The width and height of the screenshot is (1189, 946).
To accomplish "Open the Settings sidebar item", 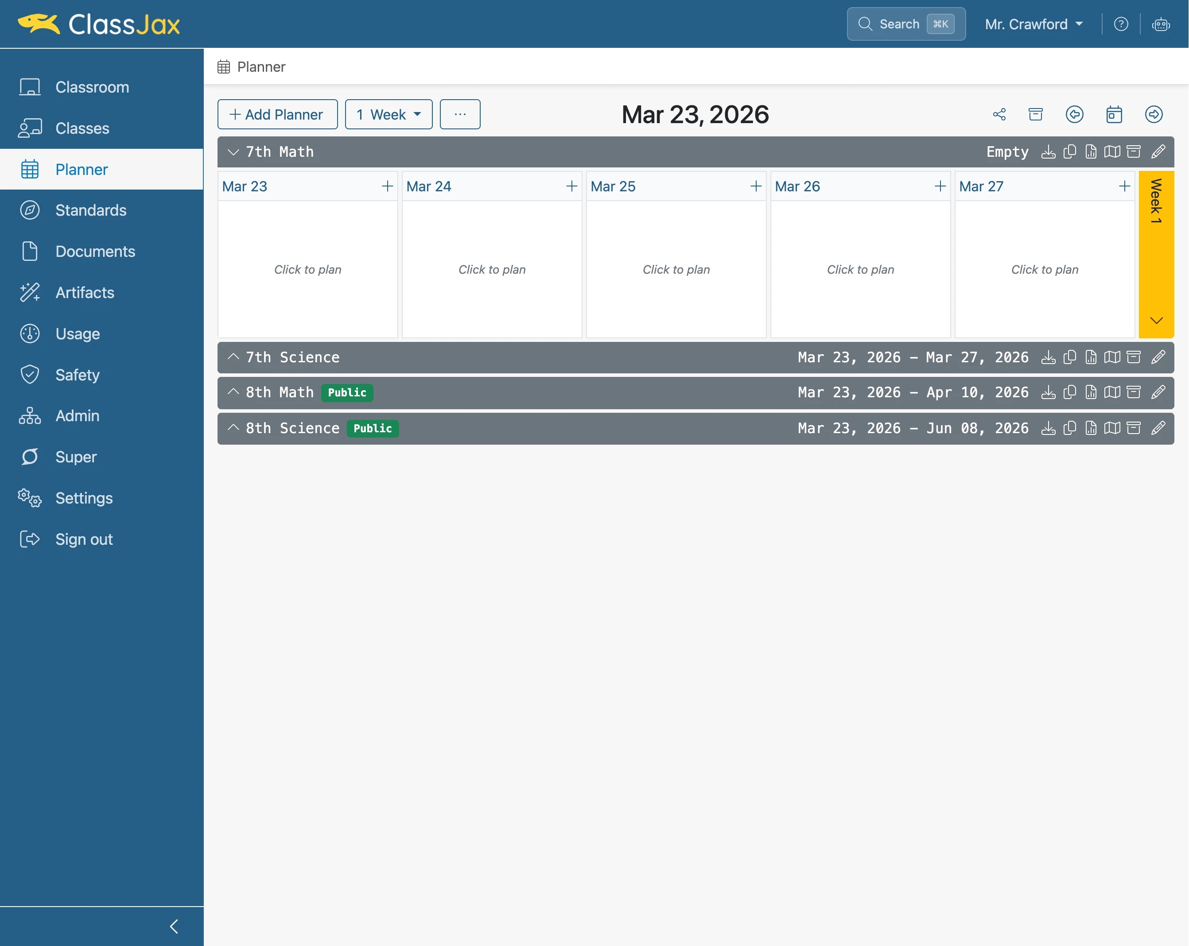I will (x=101, y=498).
